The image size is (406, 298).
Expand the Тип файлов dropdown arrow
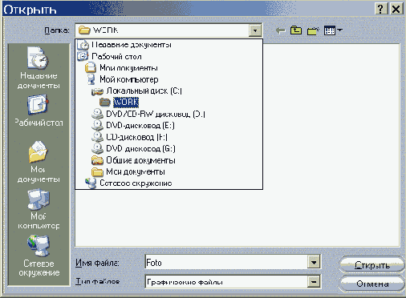(314, 281)
